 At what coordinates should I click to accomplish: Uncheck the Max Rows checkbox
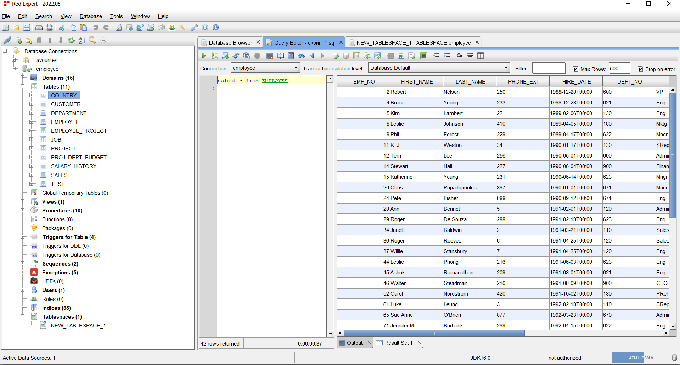576,69
